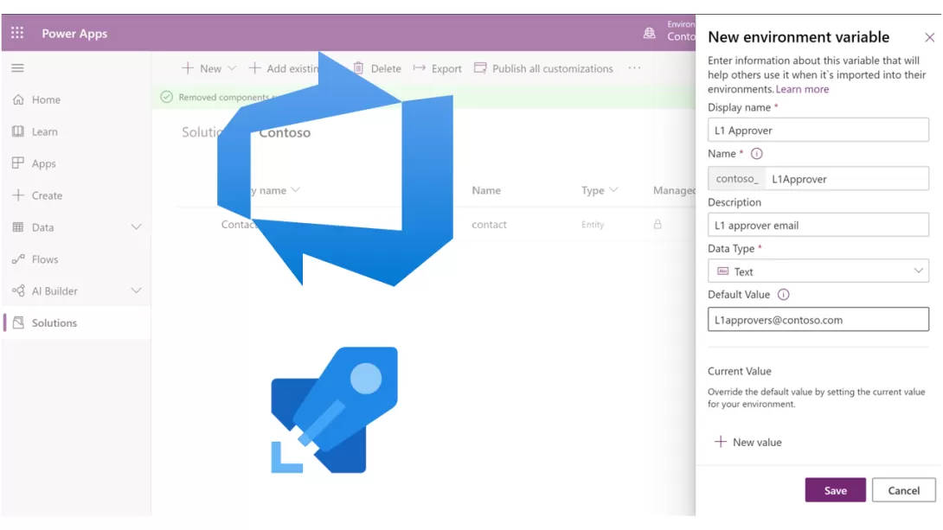
Task: Click the Delete trash icon in the toolbar
Action: 358,68
